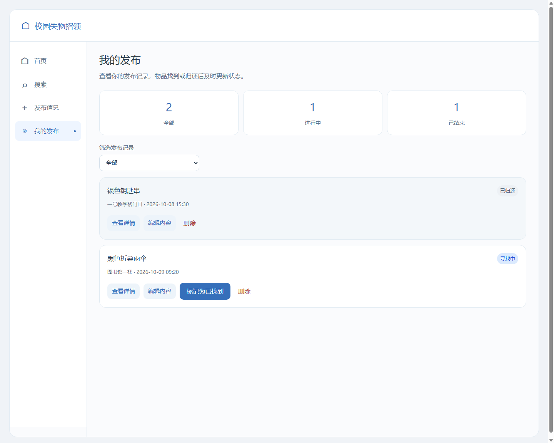Screen dimensions: 554x443
Task: Edit content of 银色钥匙串 post
Action: [160, 223]
